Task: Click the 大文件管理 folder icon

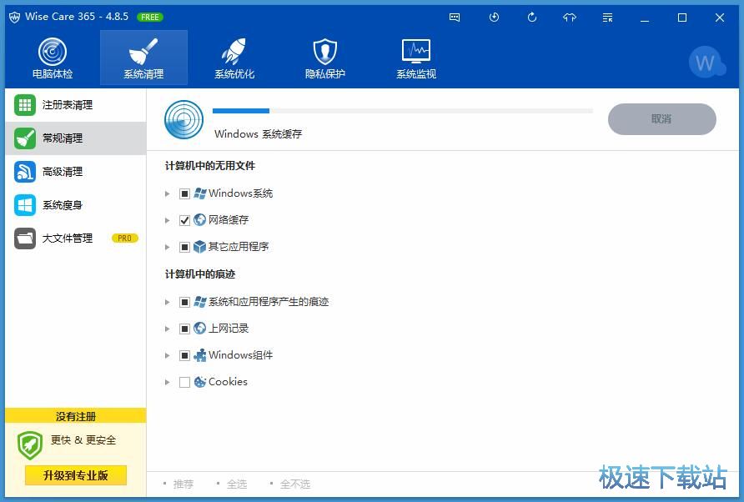Action: [x=25, y=238]
